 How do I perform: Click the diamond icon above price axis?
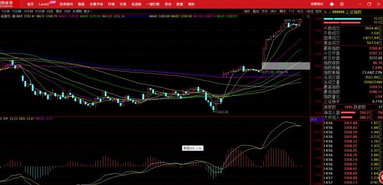point(303,16)
